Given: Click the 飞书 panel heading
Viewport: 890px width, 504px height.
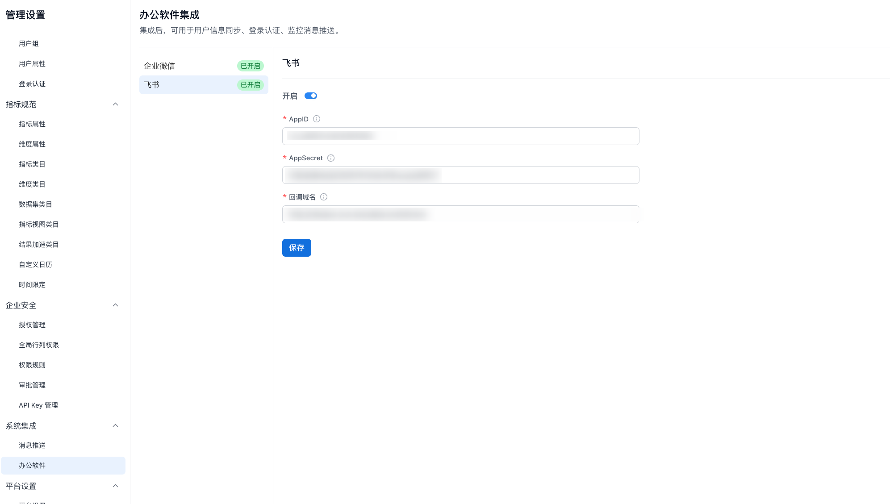Looking at the screenshot, I should 291,63.
